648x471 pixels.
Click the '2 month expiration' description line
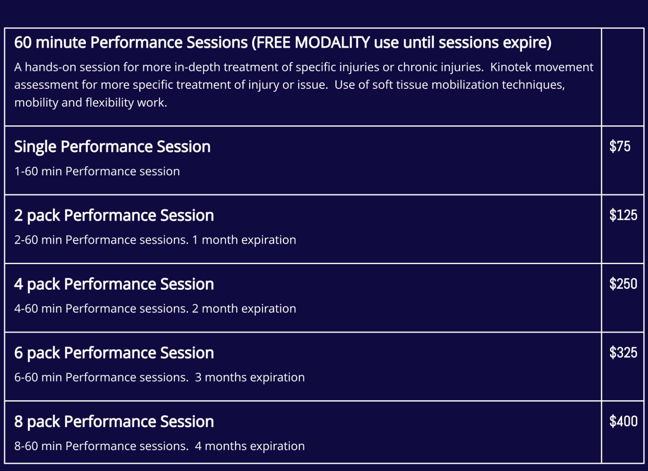tap(244, 309)
